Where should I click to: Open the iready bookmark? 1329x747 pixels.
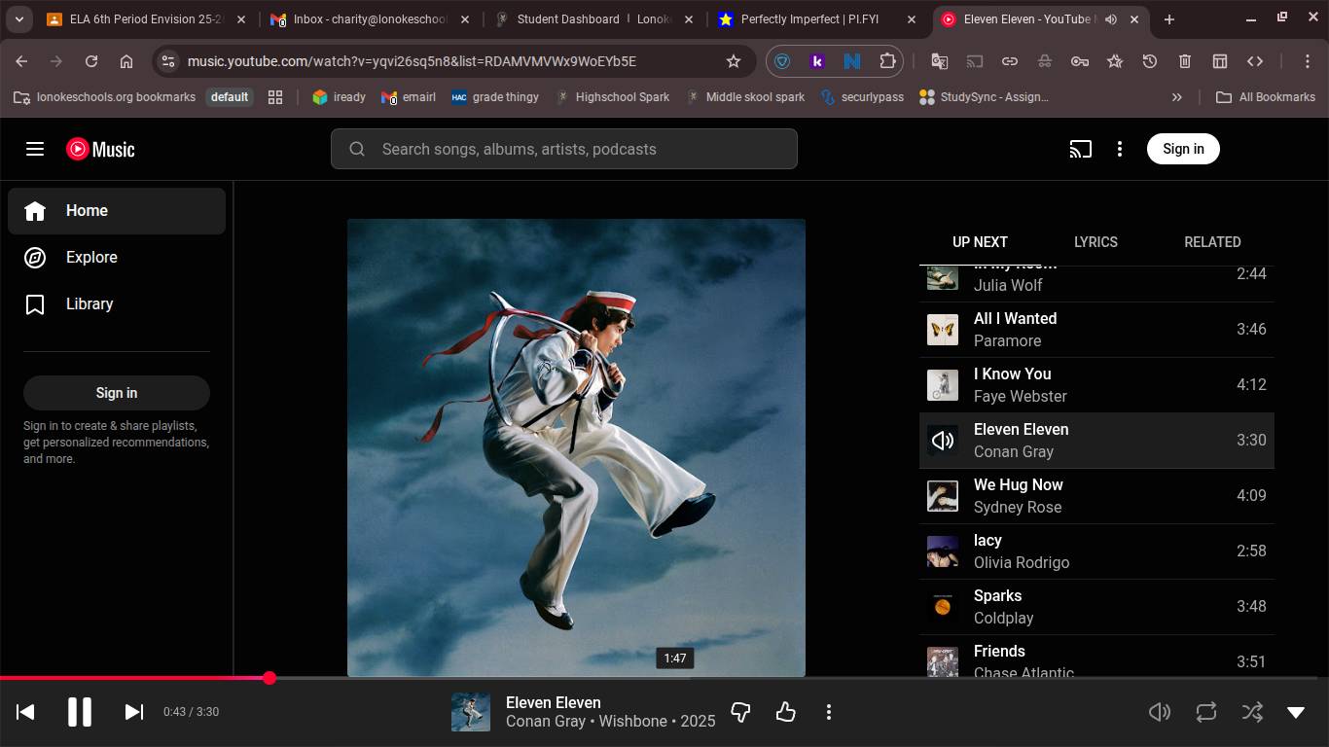pyautogui.click(x=339, y=97)
